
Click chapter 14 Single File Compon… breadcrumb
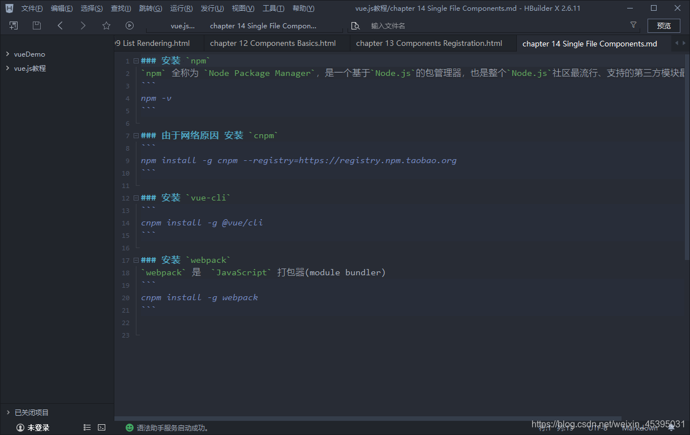coord(263,26)
